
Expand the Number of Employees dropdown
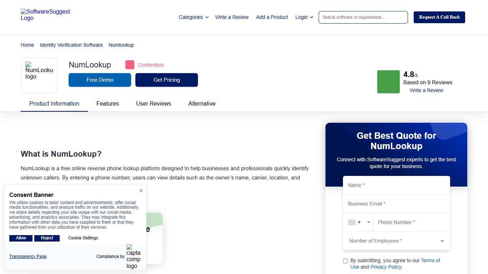pos(442,241)
